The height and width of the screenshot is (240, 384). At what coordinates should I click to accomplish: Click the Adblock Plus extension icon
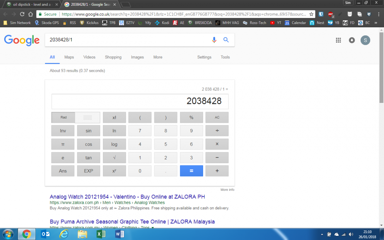(x=331, y=14)
